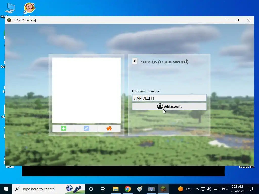Open the volume speaker tray icon
259x194 pixels.
tap(209, 189)
